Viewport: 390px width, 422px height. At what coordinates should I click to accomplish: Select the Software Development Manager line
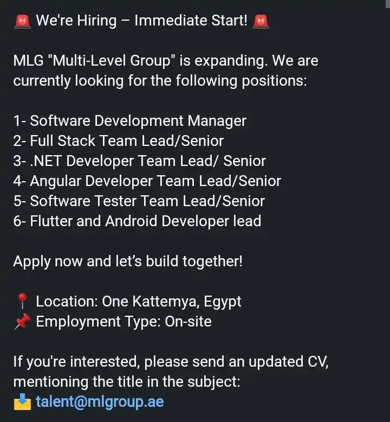(x=130, y=121)
